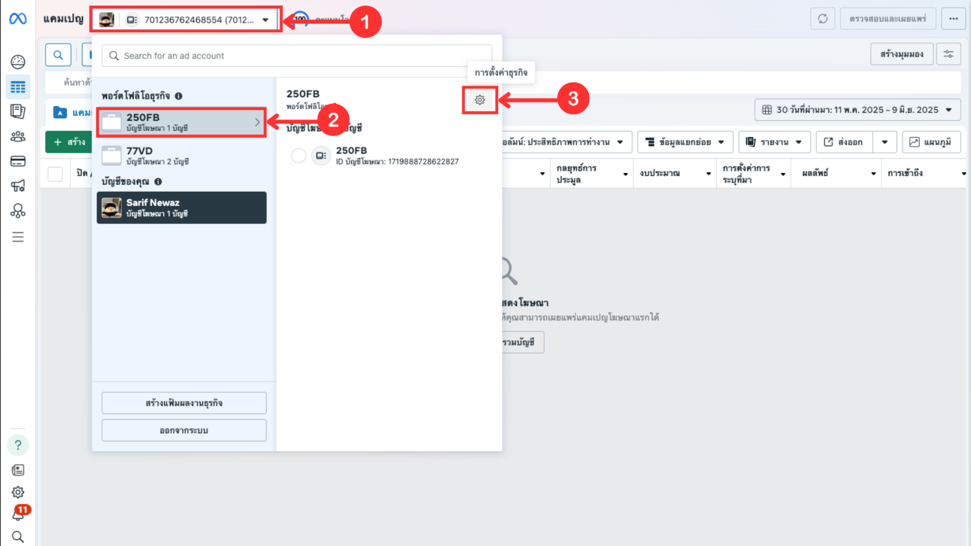Toggle the select-all checkbox in table header
Screen dimensions: 971x546
point(55,174)
